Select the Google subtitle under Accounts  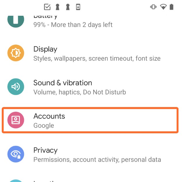coord(44,126)
